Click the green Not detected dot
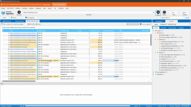Viewport: 191px width, 107px height. coord(156,72)
